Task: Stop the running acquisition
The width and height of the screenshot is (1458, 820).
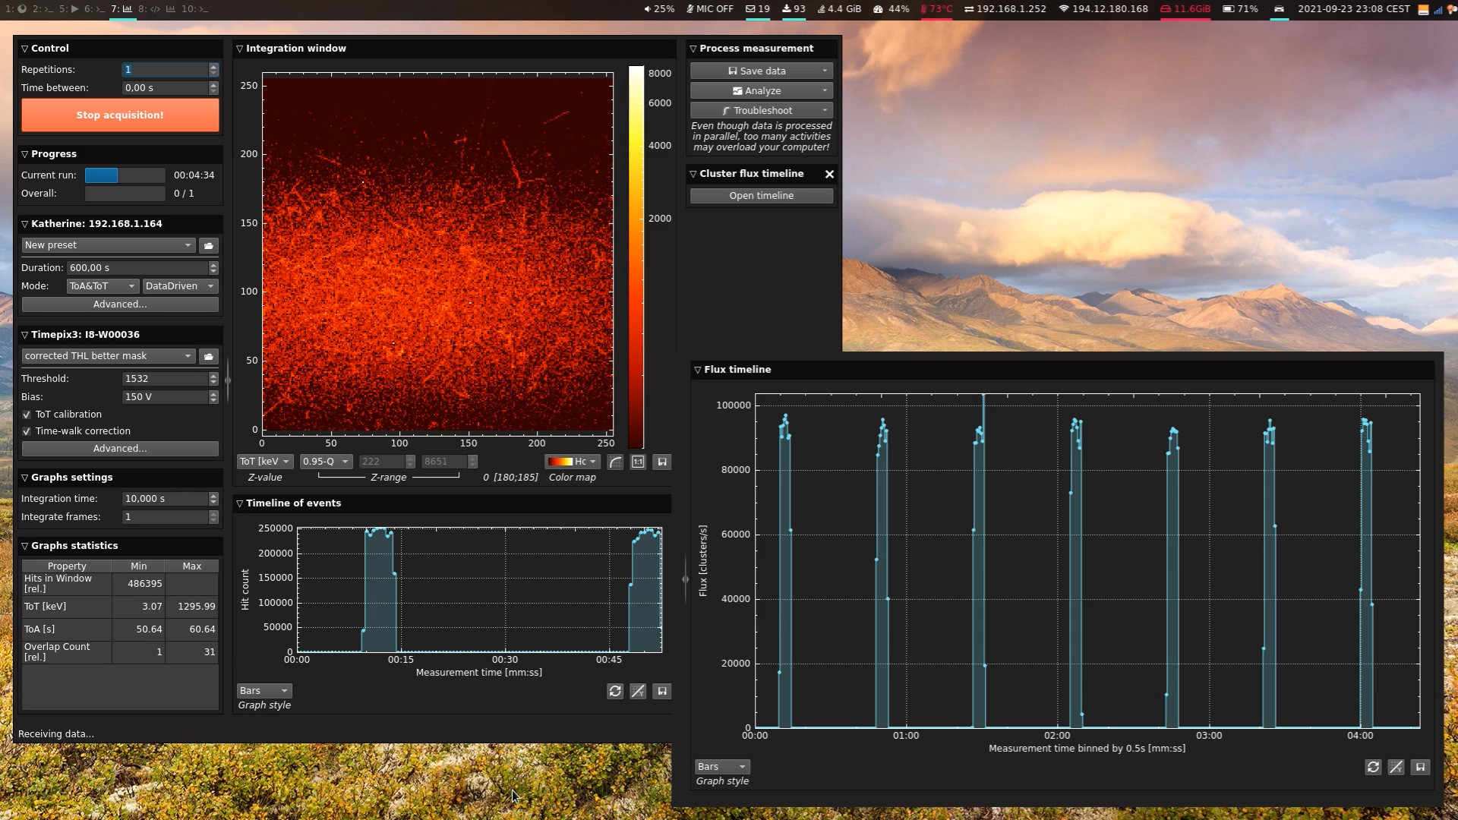Action: click(120, 115)
